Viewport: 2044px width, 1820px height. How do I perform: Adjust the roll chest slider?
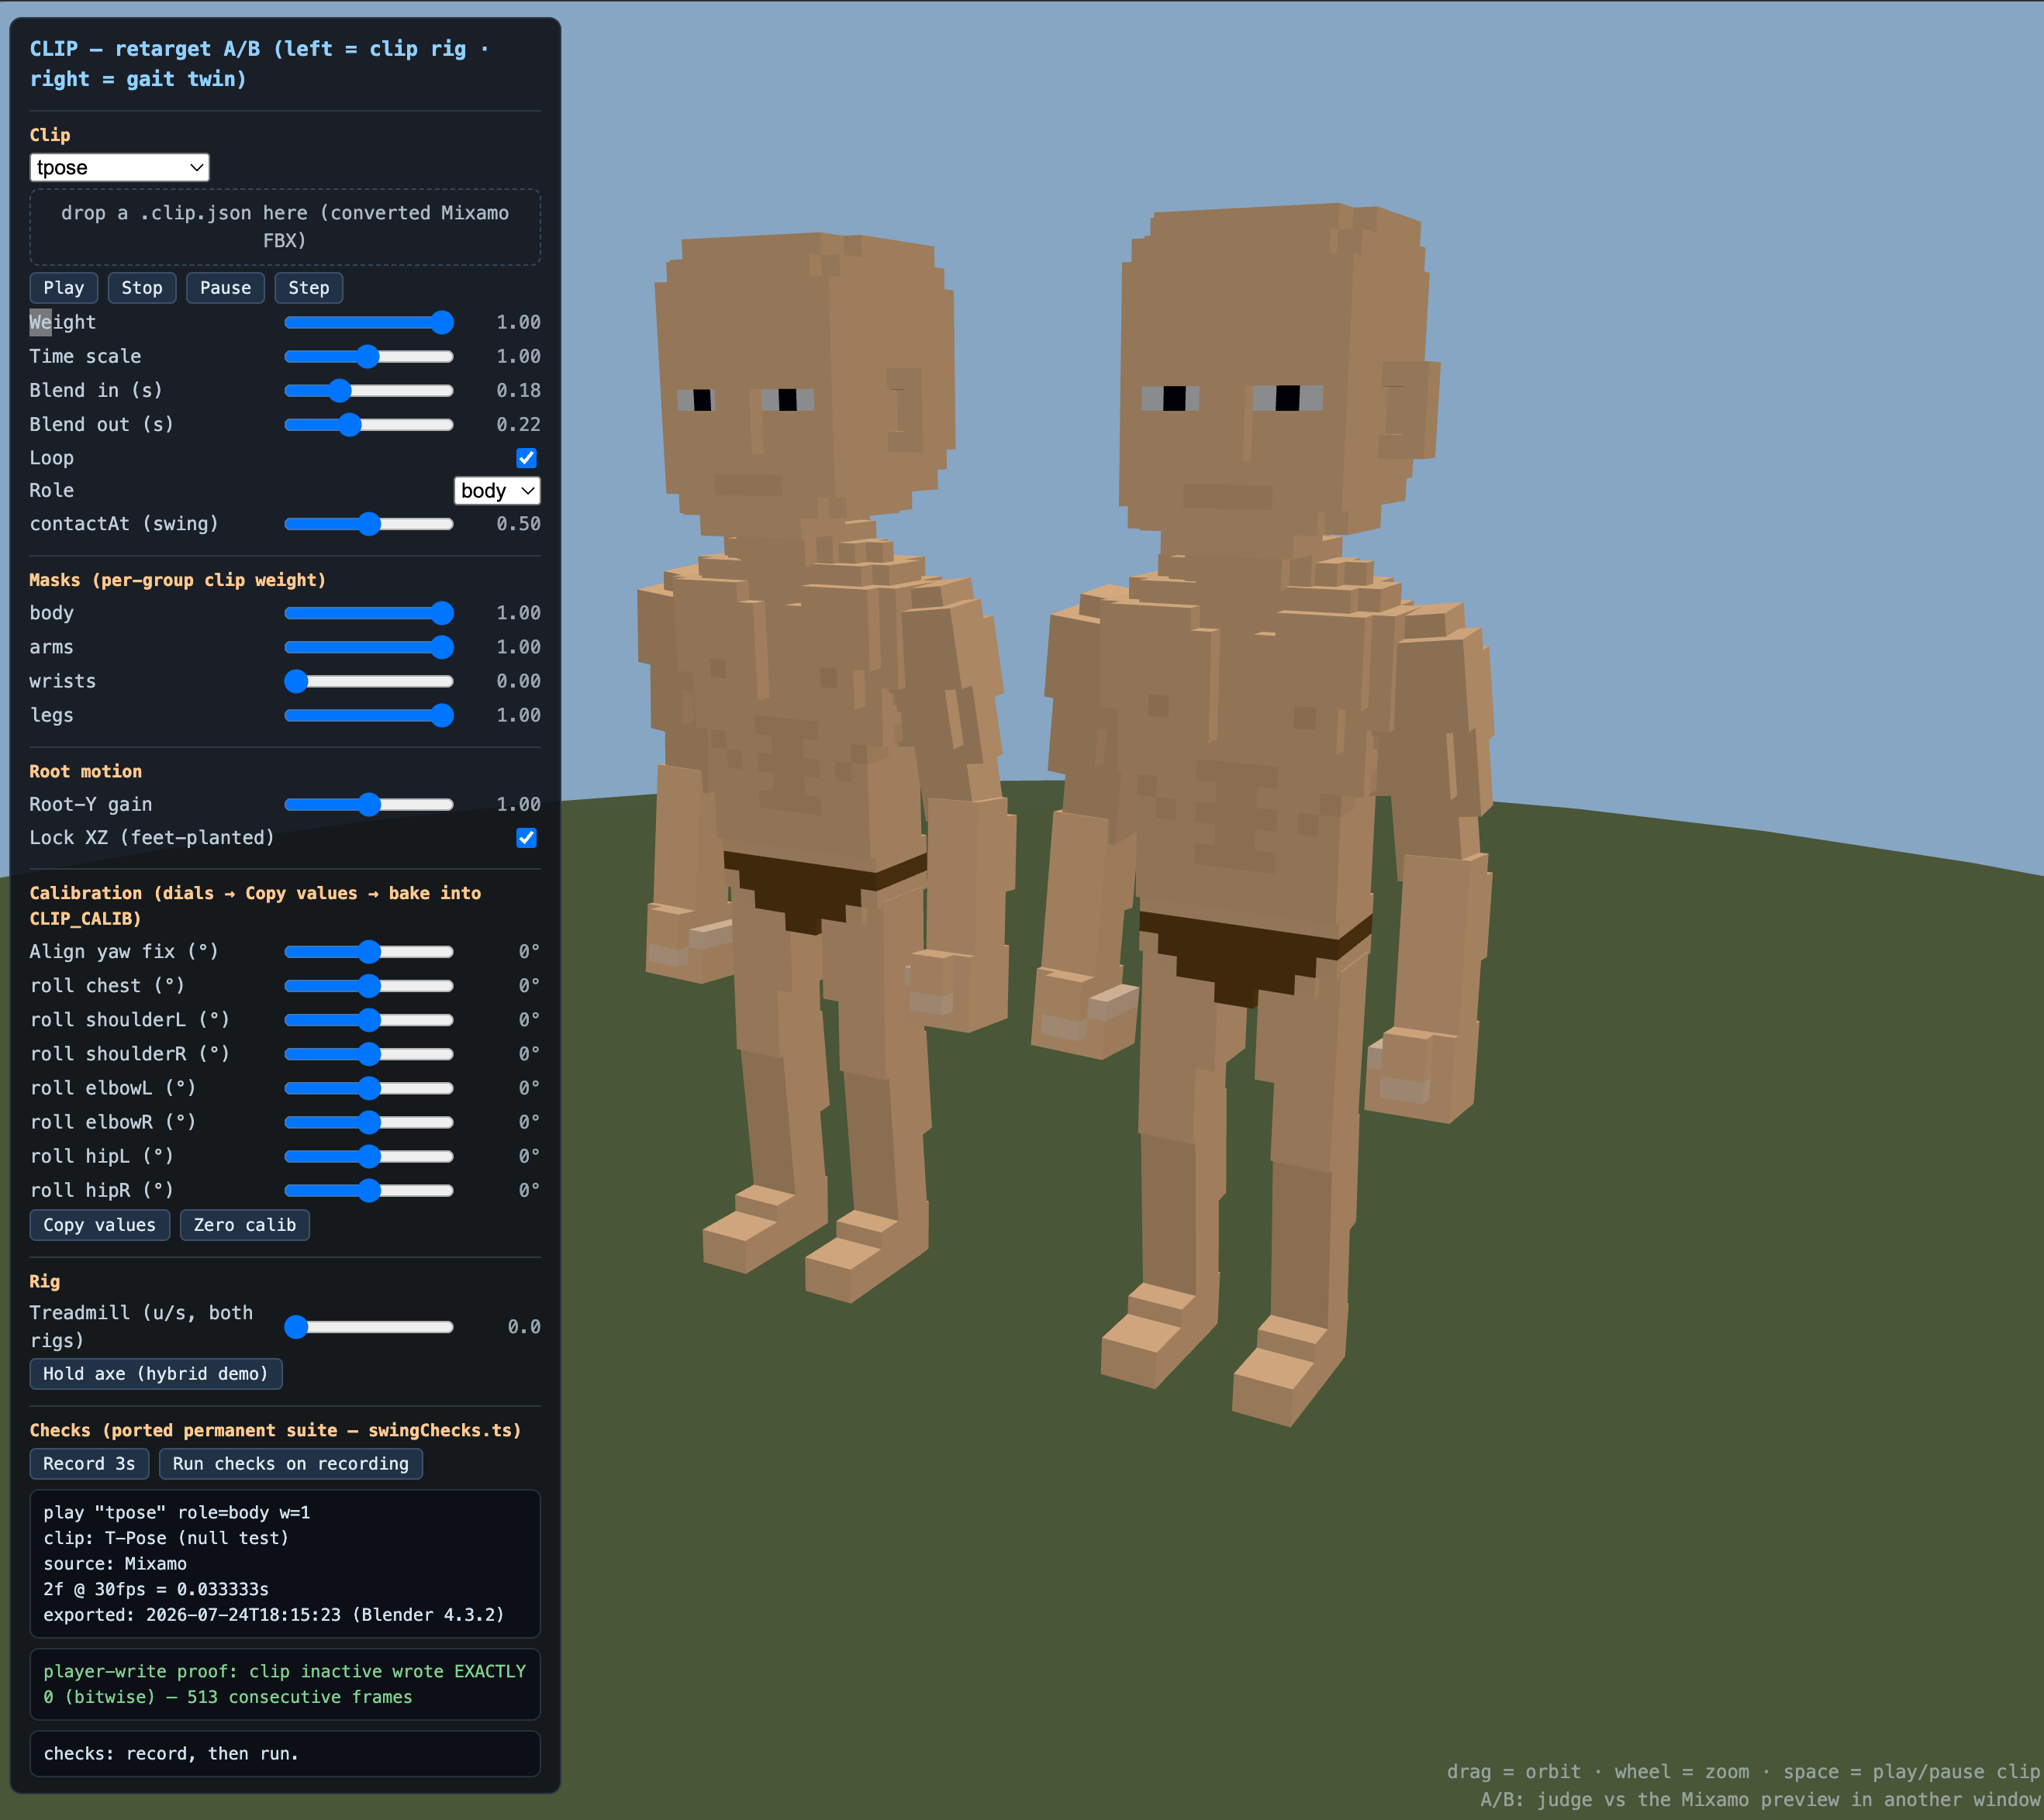[369, 986]
